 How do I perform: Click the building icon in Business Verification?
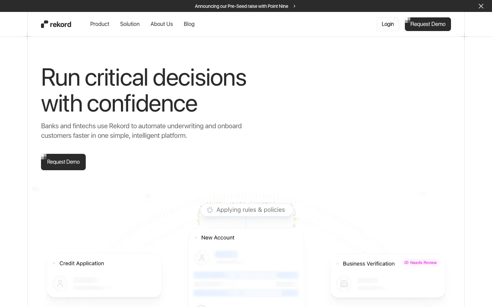[x=344, y=283]
